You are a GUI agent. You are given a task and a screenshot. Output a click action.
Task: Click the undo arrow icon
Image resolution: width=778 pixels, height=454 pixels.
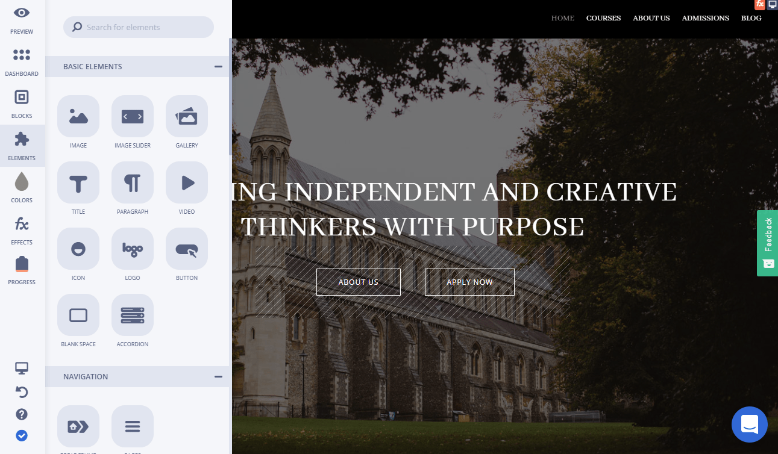pos(22,393)
